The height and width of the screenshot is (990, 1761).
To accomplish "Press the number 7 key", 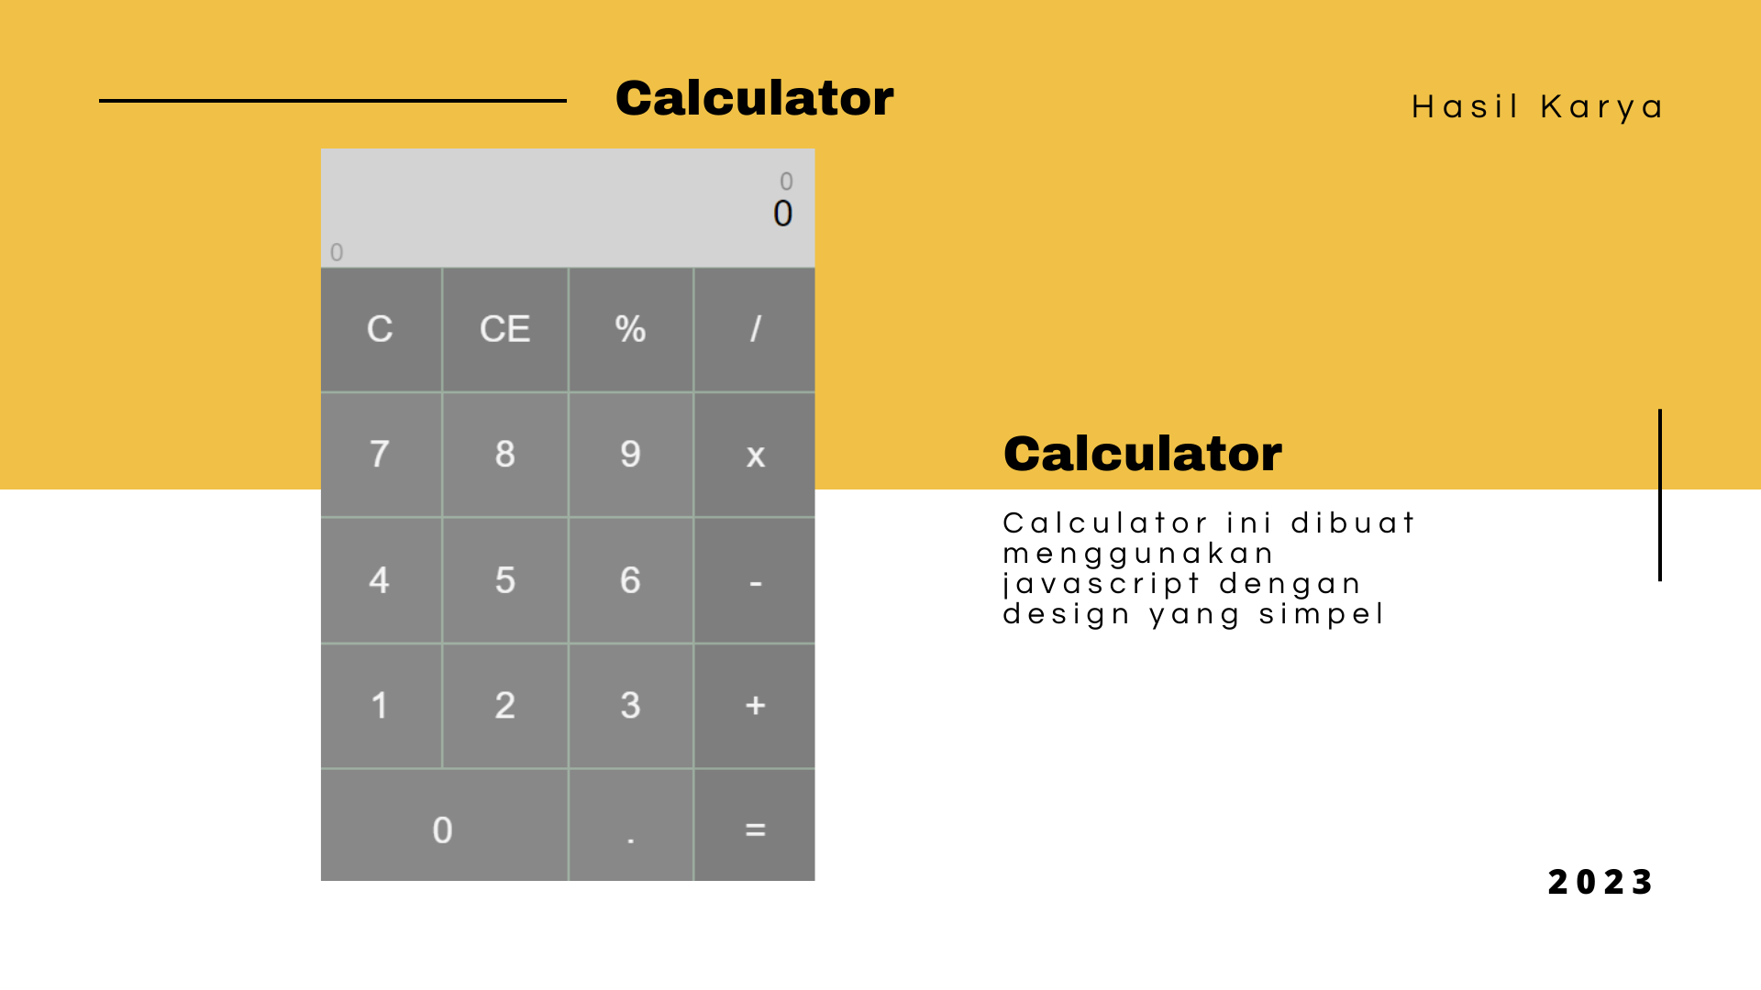I will (383, 454).
